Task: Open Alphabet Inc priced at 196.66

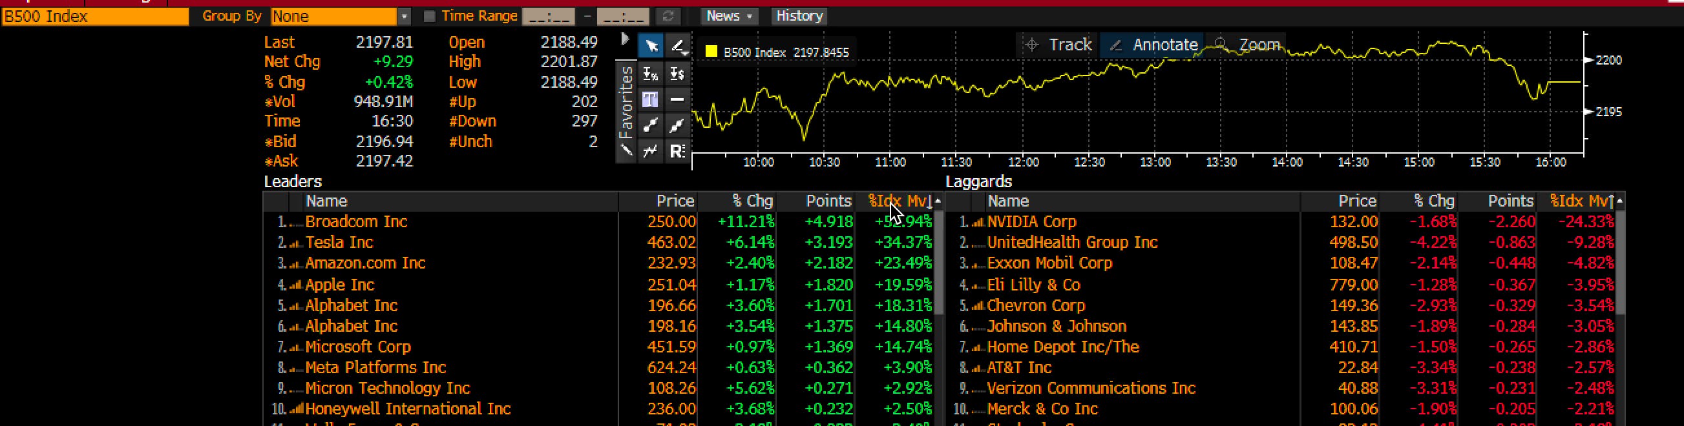Action: [599, 307]
